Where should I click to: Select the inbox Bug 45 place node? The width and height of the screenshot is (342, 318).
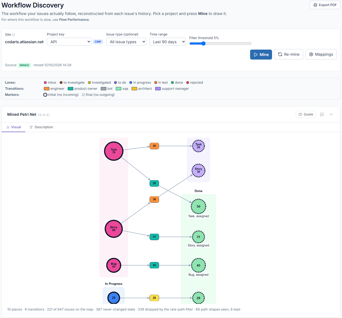click(x=114, y=265)
